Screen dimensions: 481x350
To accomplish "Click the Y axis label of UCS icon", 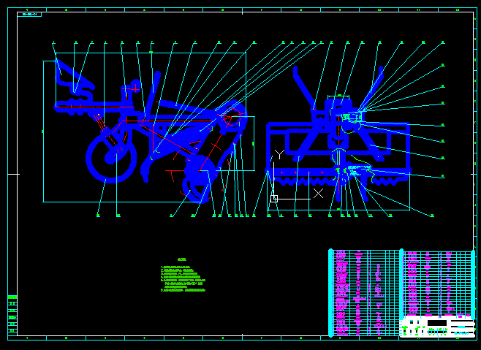I will [279, 154].
